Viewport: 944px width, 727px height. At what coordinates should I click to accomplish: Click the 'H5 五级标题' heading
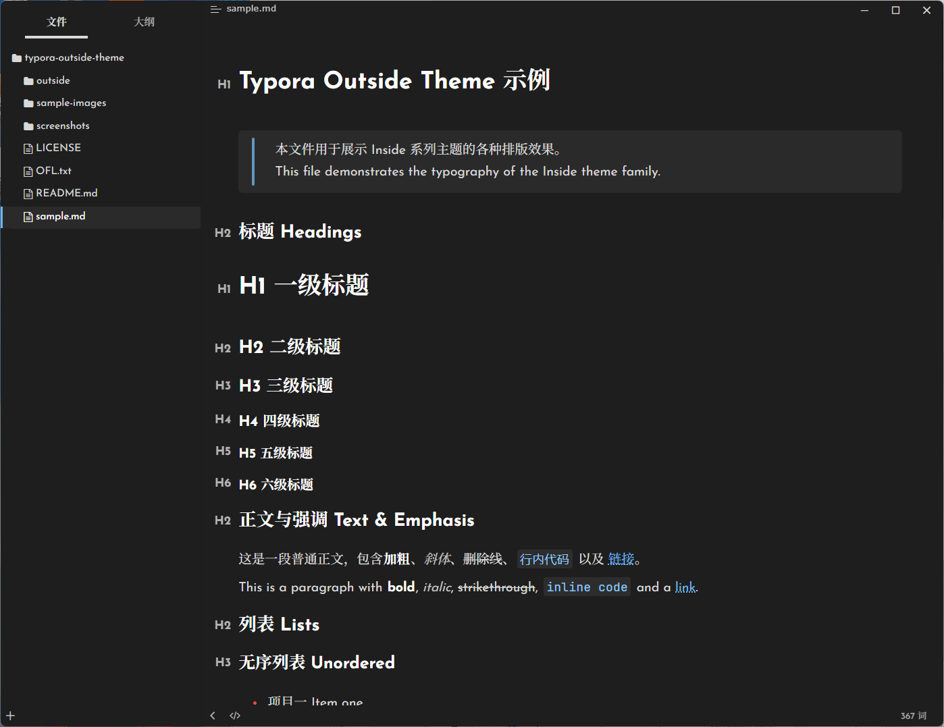click(276, 453)
